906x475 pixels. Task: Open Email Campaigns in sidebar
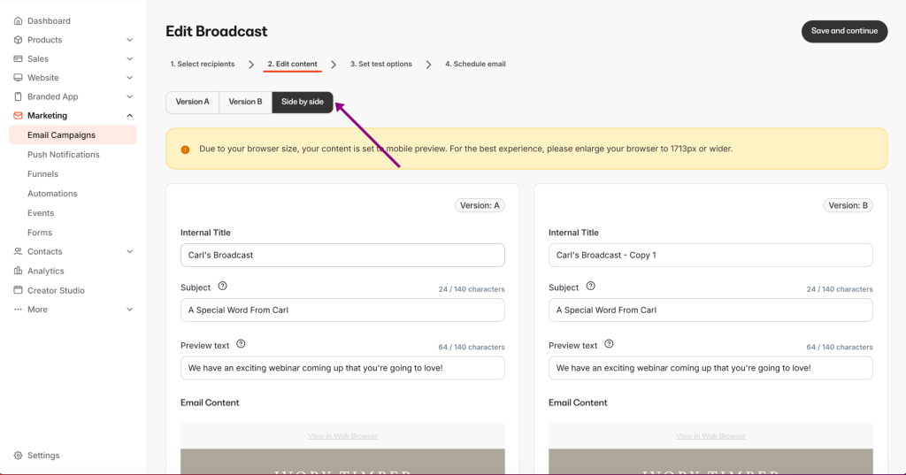coord(73,135)
